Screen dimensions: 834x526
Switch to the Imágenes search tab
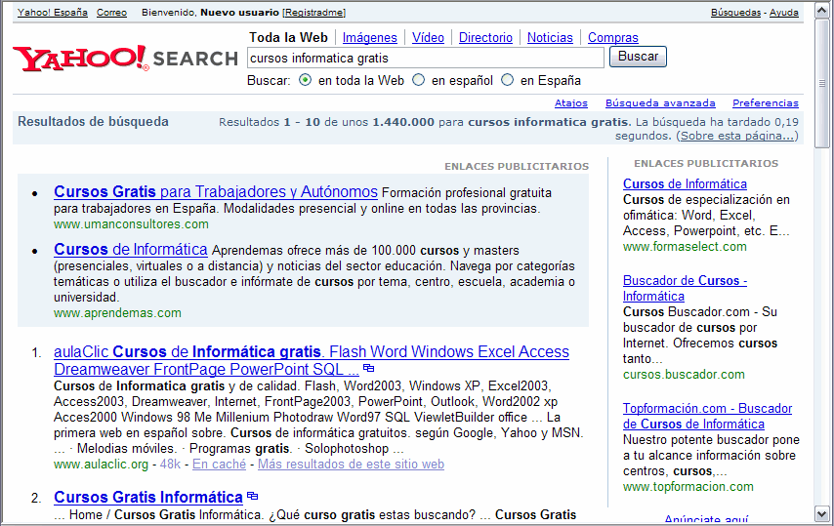click(x=370, y=38)
